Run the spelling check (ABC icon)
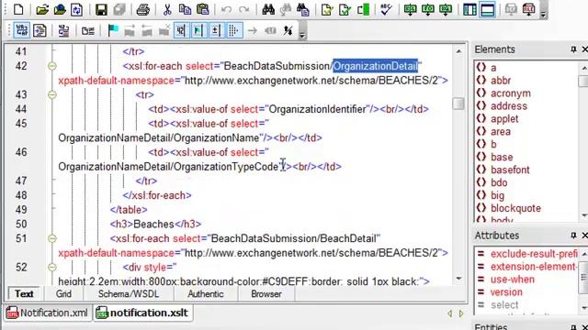 pos(386,9)
